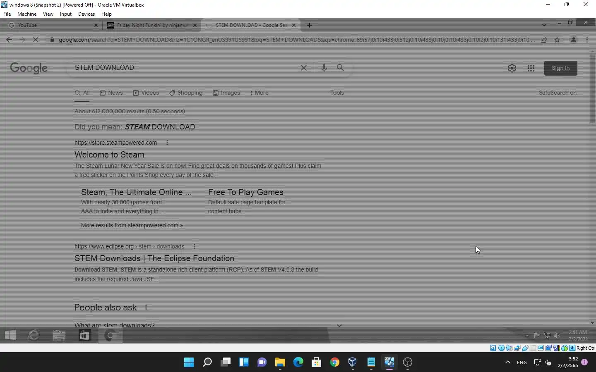Open guest Windows Store taskbar icon

click(84, 335)
